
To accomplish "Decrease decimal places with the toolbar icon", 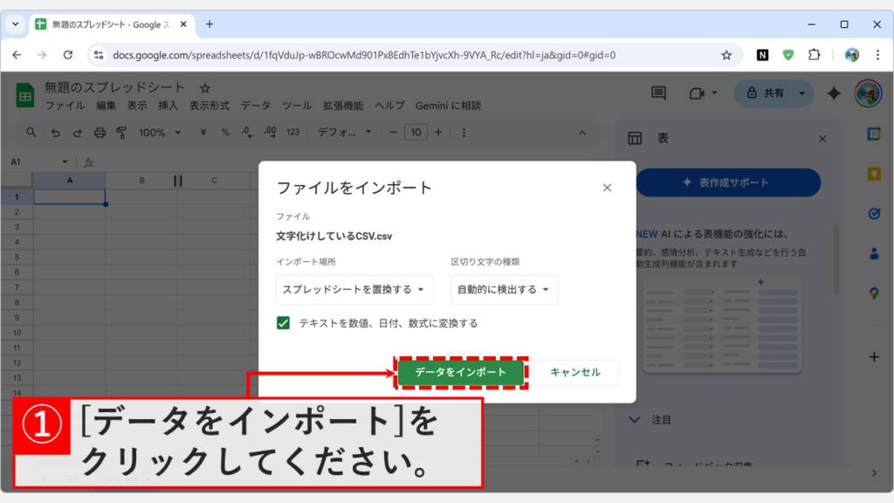I will point(245,134).
